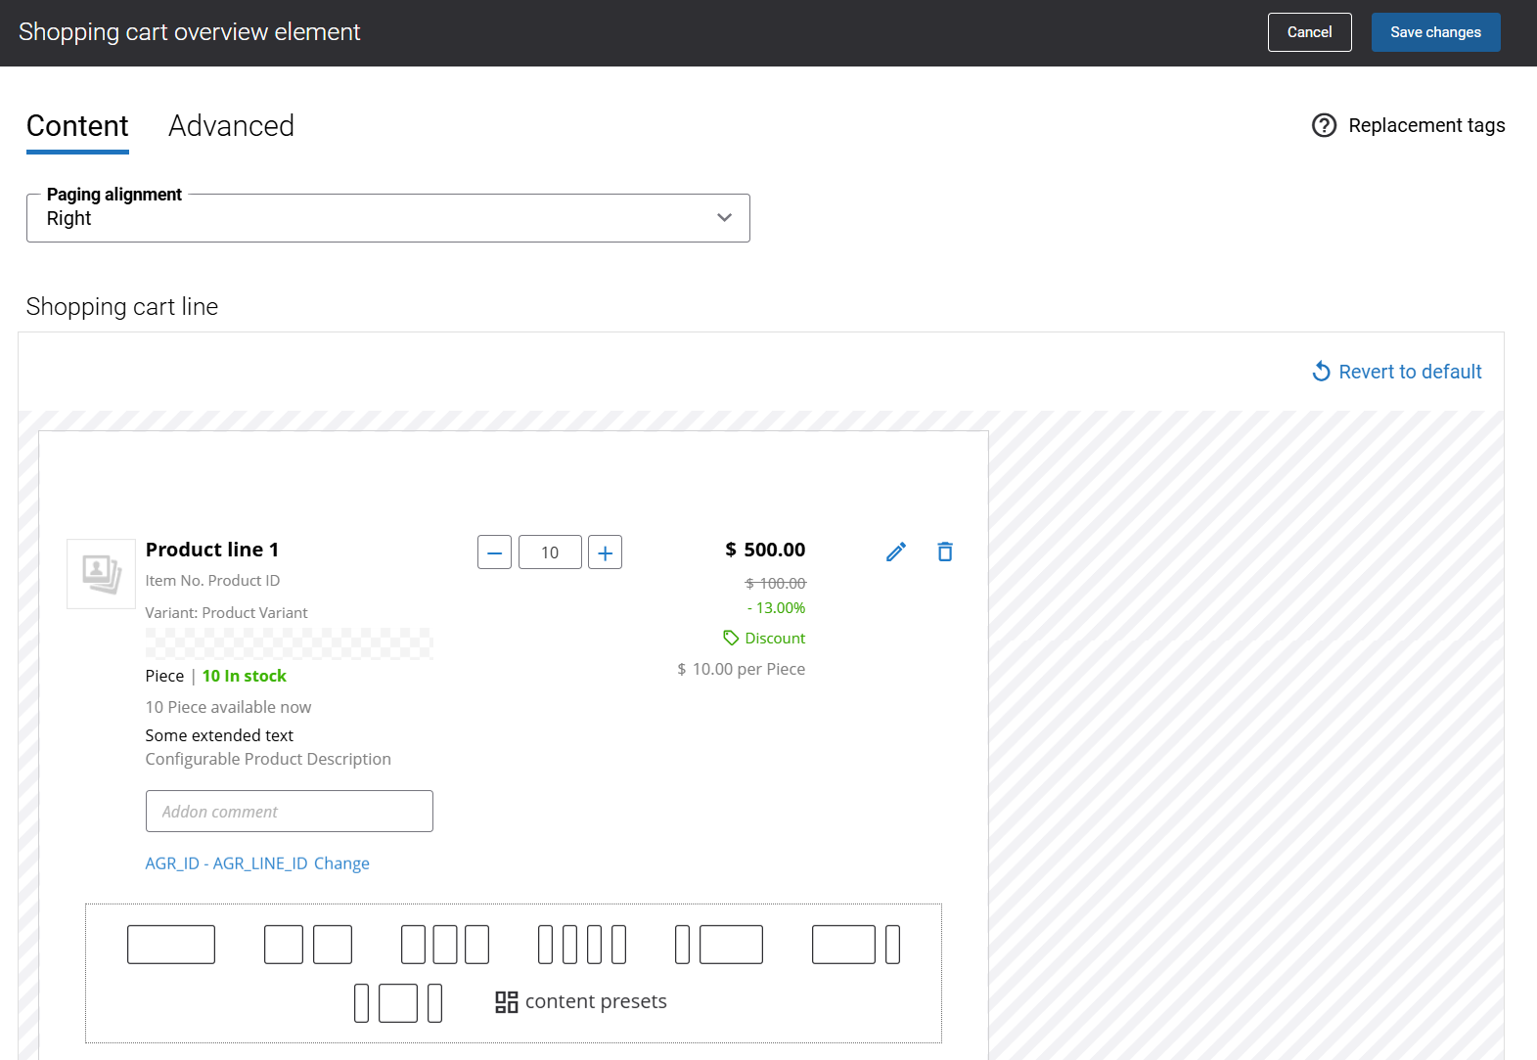Click the Replacement tags help icon
The image size is (1537, 1060).
pyautogui.click(x=1324, y=125)
